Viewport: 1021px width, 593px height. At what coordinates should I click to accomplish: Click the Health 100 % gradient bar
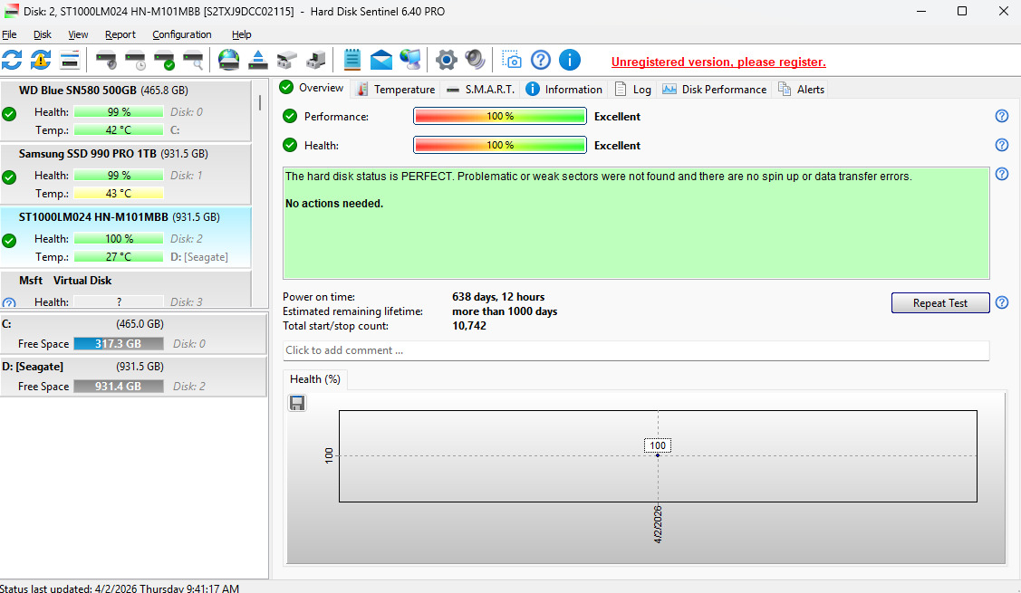coord(500,145)
